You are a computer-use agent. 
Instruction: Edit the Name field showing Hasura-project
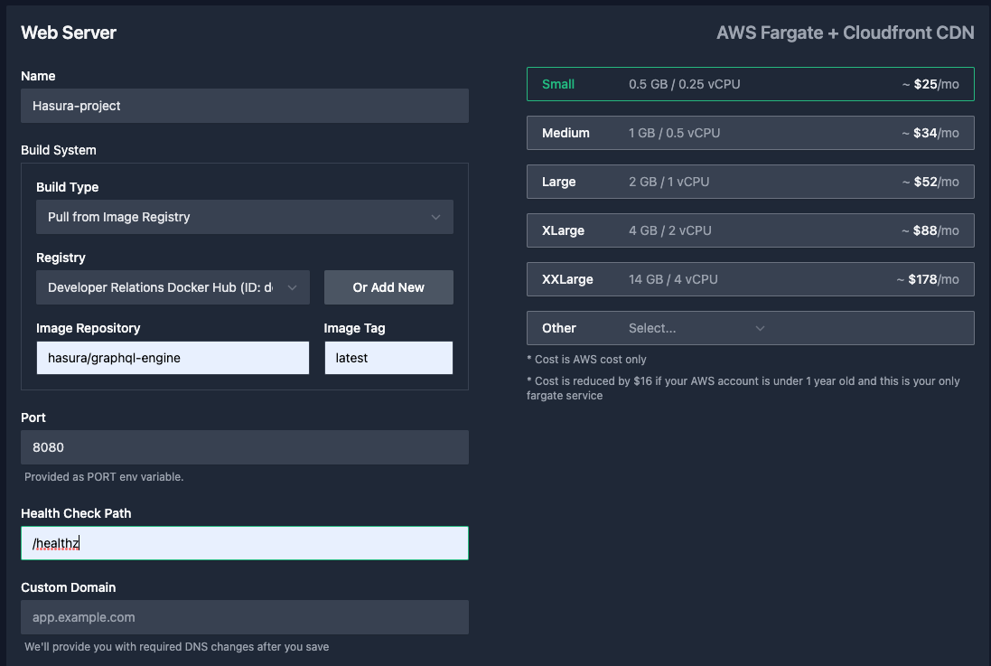pos(244,106)
